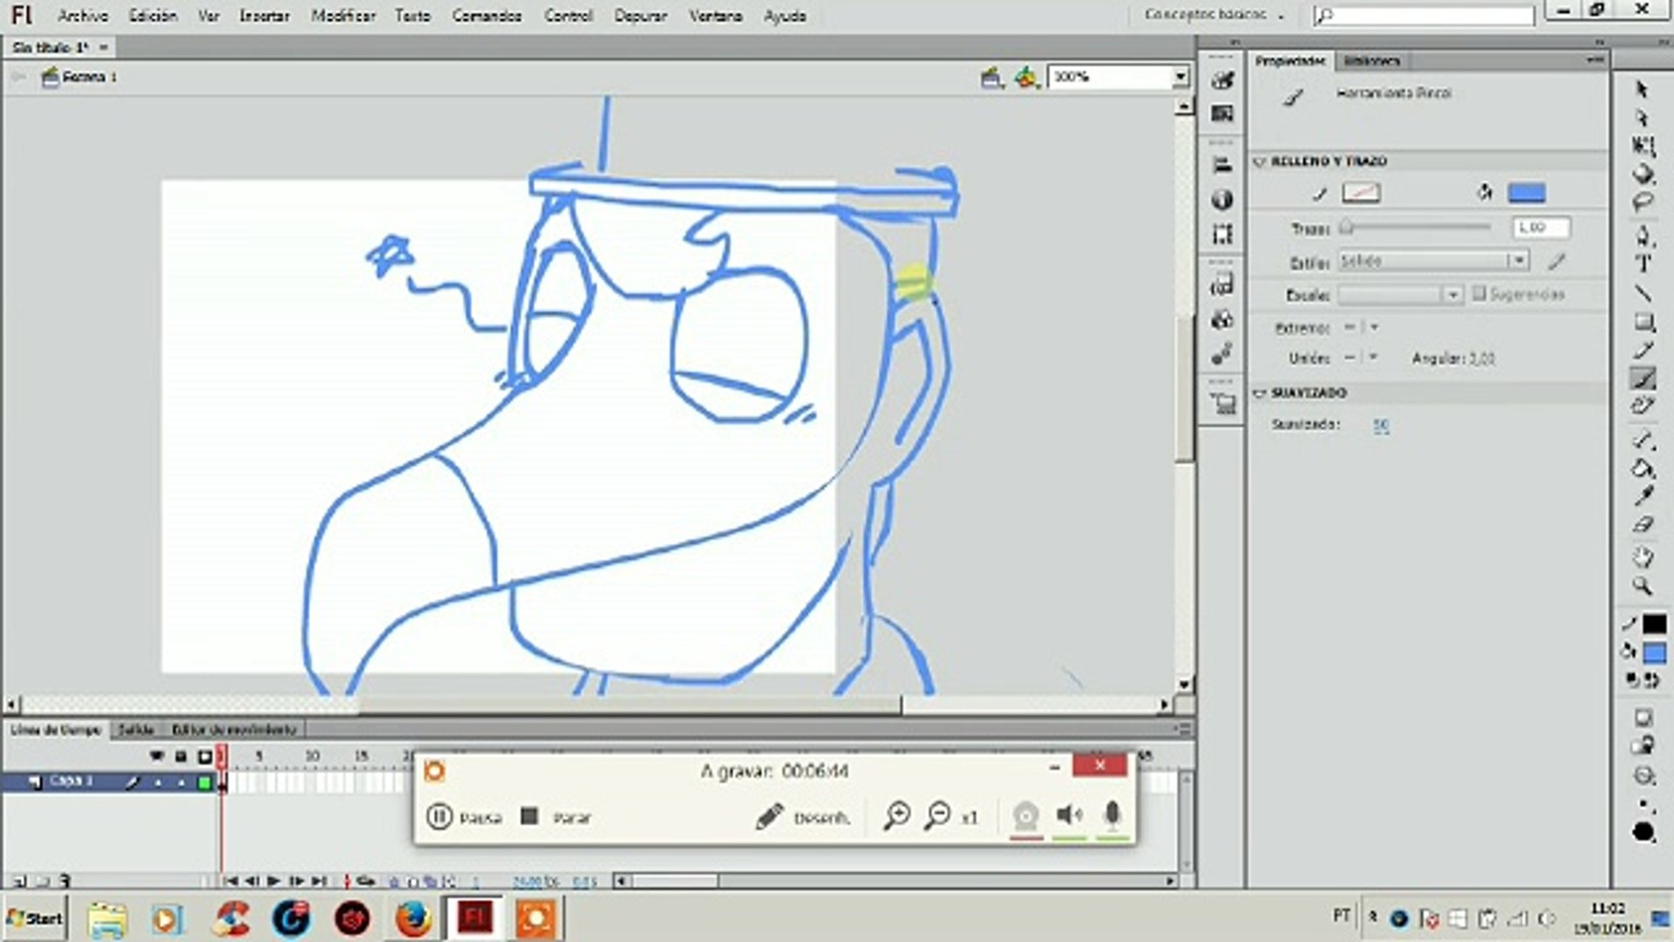The height and width of the screenshot is (942, 1674).
Task: Select the Eyedropper tool
Action: 1643,495
